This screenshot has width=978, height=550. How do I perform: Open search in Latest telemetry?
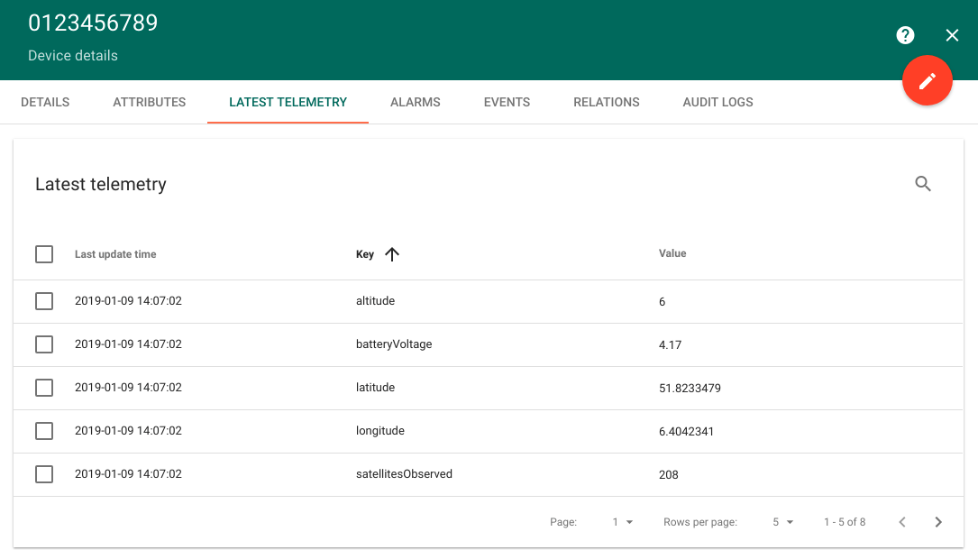[922, 184]
